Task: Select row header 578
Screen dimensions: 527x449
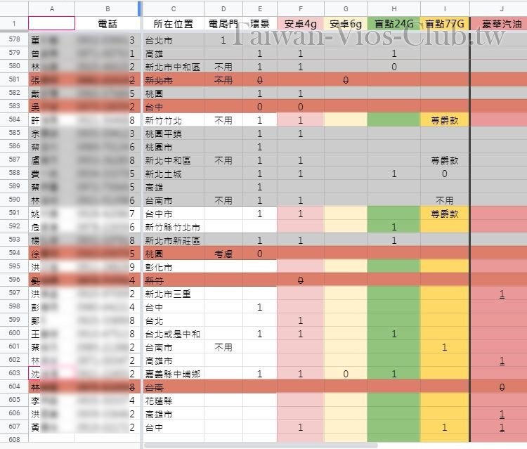Action: point(14,39)
